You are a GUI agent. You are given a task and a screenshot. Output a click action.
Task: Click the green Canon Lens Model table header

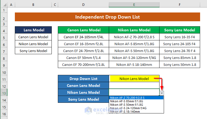coord(83,30)
